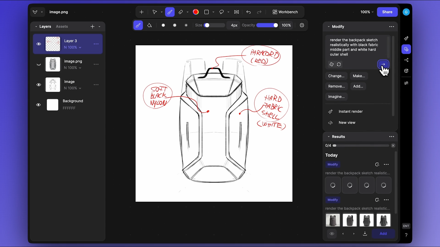Click the Make... suggestion button
Screen dimensions: 440x247
[359, 76]
